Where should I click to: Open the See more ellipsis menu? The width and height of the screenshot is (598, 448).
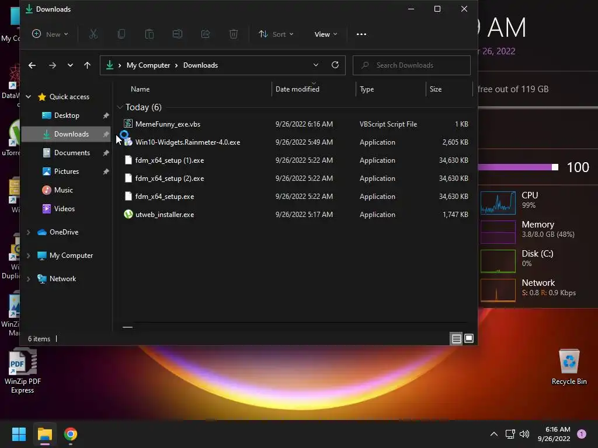(x=361, y=34)
